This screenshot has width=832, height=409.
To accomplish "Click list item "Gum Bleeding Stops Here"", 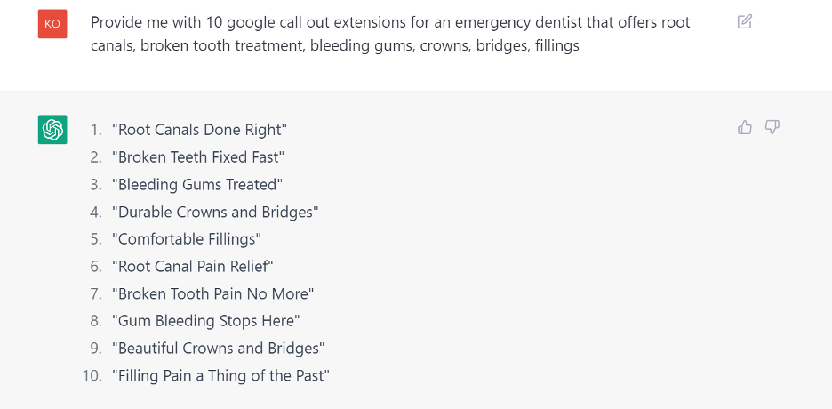I will coord(206,321).
